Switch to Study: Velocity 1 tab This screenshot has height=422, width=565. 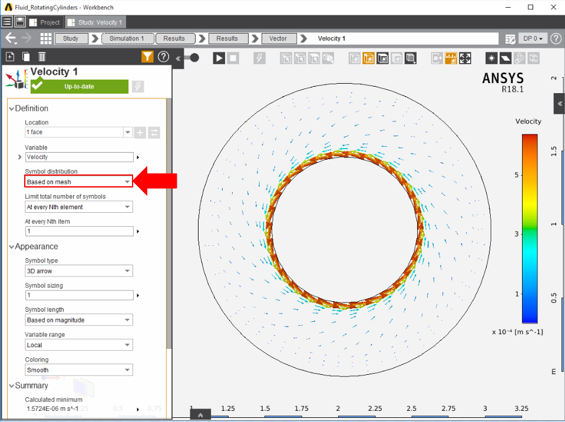pos(95,22)
